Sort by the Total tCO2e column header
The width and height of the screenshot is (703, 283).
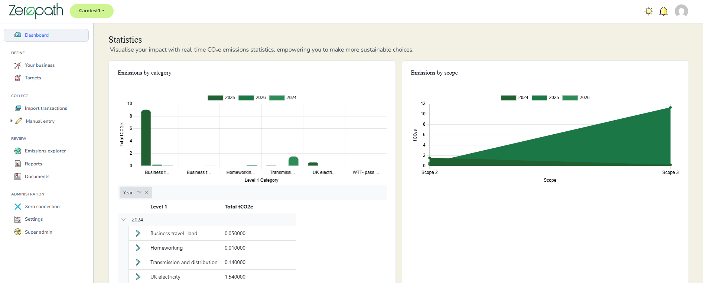point(239,207)
